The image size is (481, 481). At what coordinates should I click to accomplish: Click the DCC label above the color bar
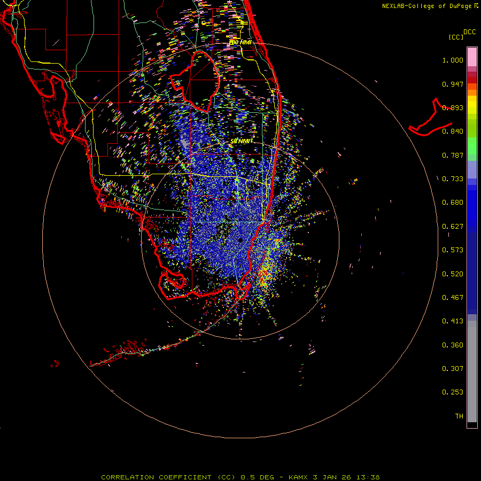pyautogui.click(x=469, y=32)
